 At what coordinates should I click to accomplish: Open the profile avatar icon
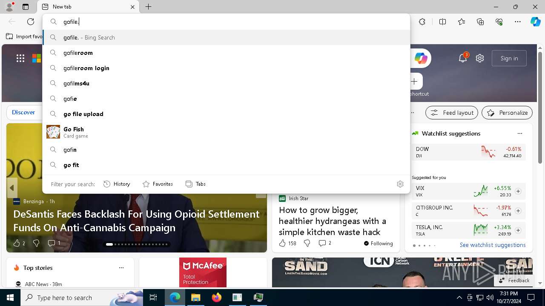(x=9, y=7)
